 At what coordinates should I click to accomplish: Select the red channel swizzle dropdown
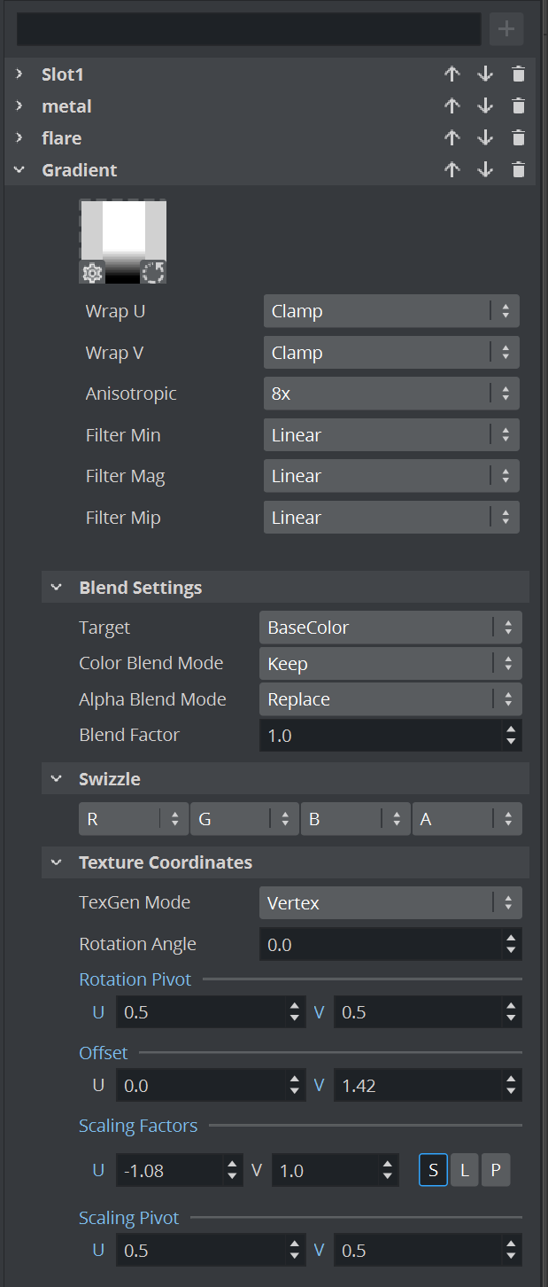point(133,820)
